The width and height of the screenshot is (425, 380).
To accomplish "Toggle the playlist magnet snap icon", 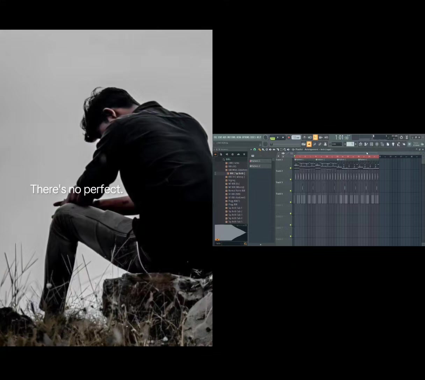I will (x=254, y=149).
